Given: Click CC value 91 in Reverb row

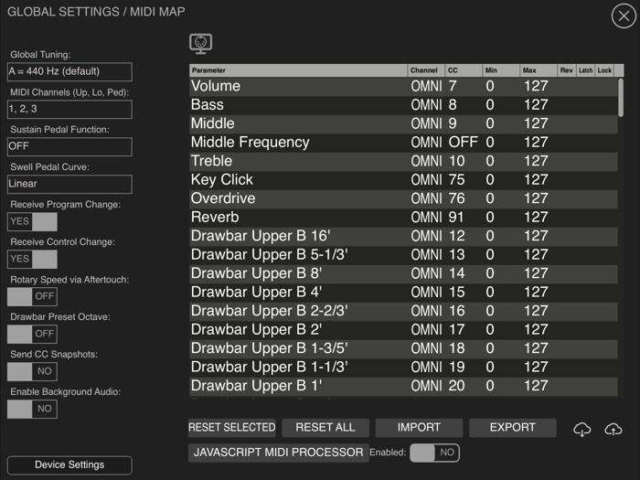Looking at the screenshot, I should tap(456, 218).
